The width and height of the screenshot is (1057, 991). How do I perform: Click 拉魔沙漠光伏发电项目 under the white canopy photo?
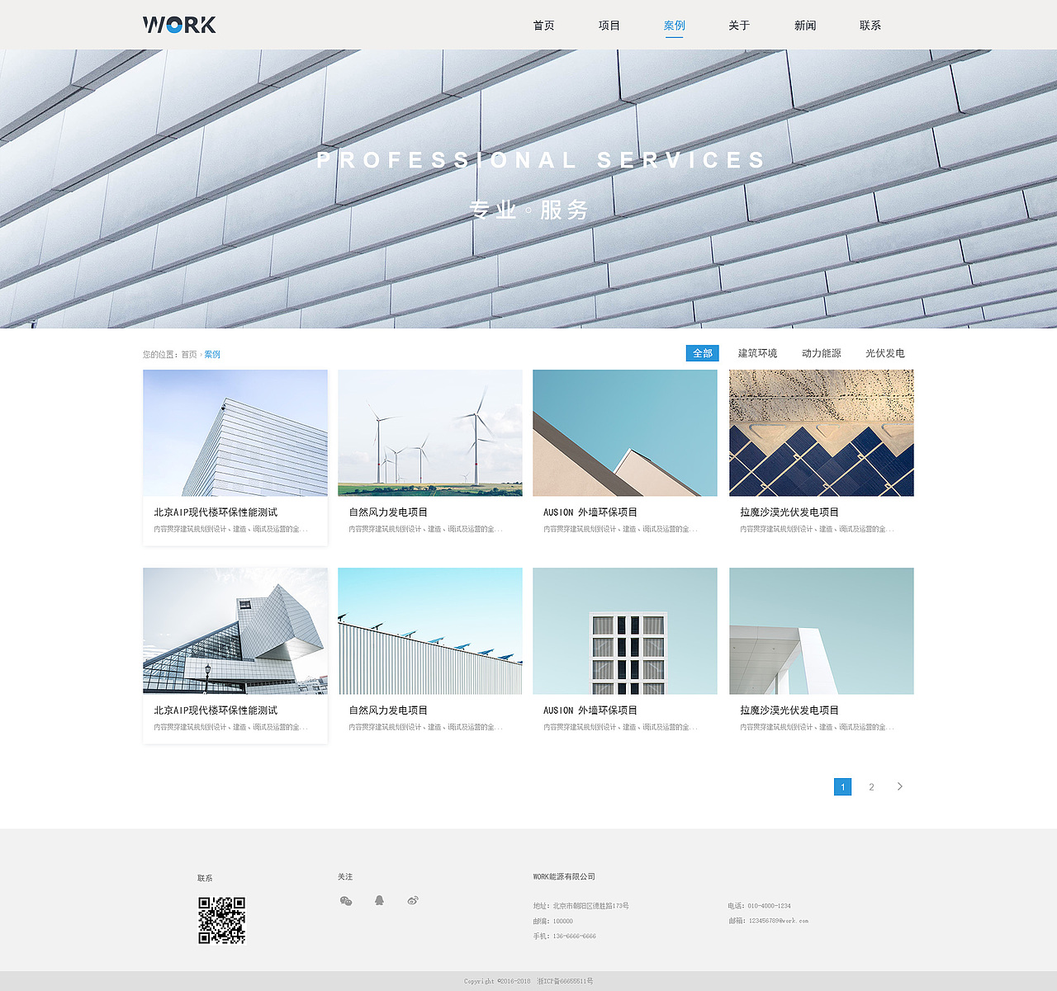pyautogui.click(x=789, y=710)
